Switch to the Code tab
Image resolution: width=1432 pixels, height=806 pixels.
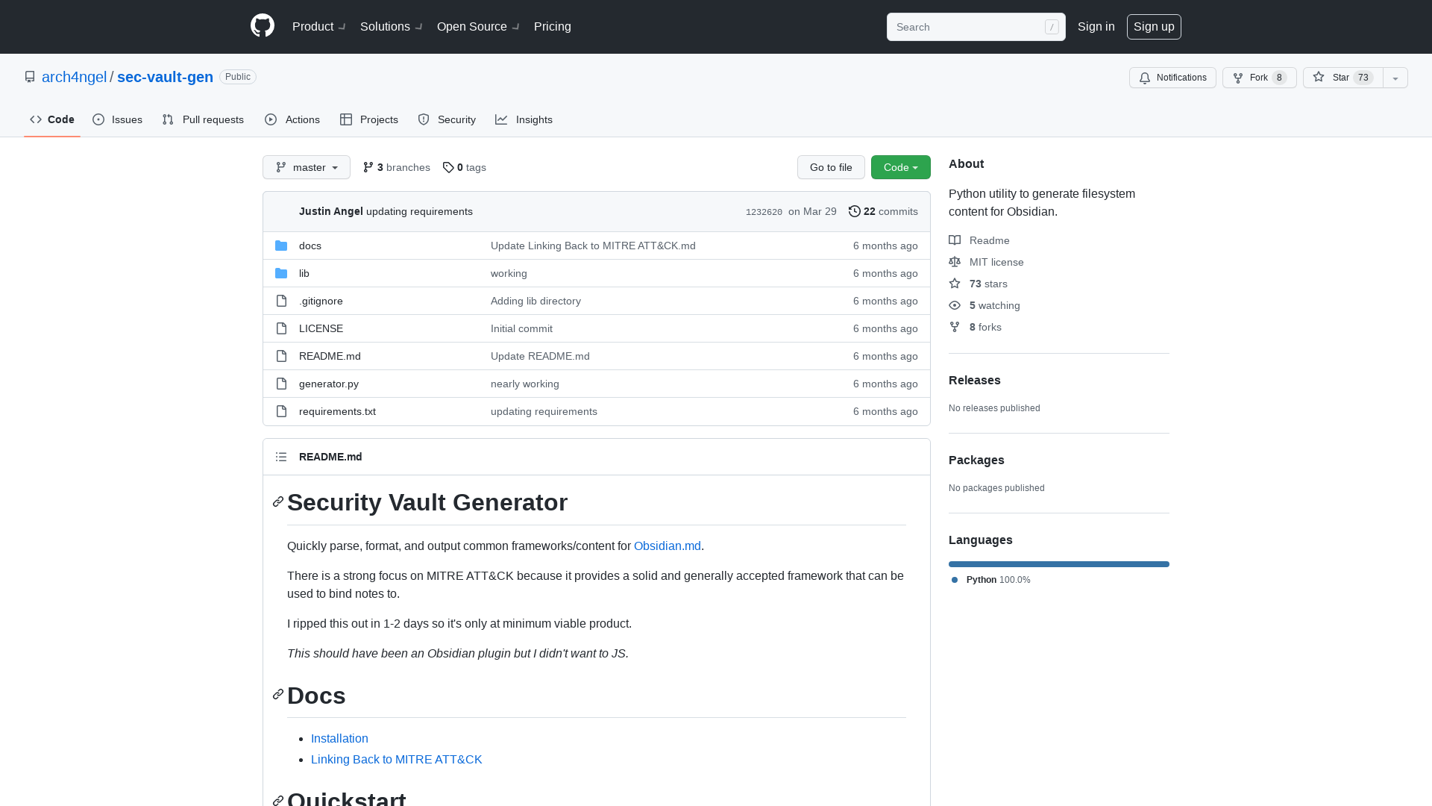coord(52,119)
